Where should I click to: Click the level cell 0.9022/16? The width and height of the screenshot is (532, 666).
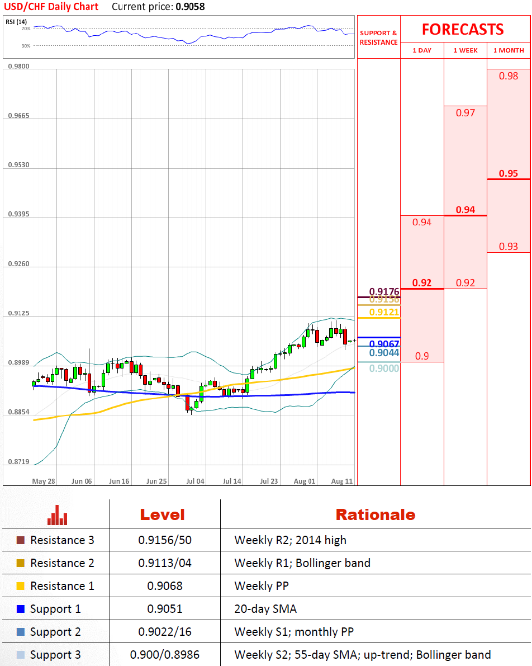[165, 632]
